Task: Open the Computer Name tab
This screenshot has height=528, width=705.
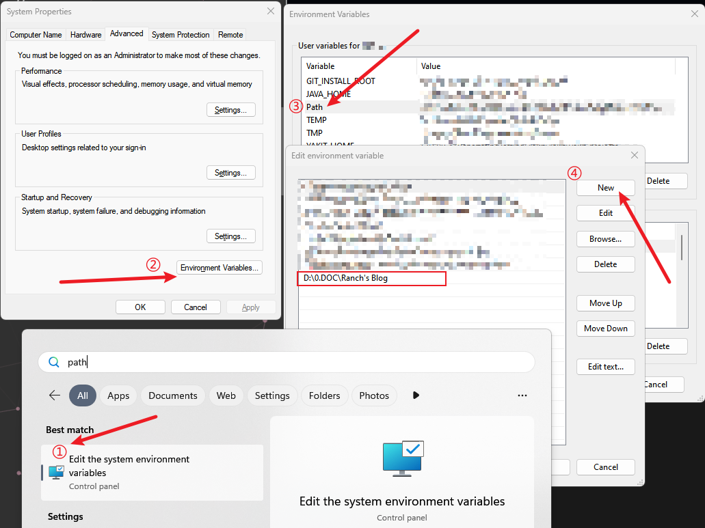Action: (x=36, y=35)
